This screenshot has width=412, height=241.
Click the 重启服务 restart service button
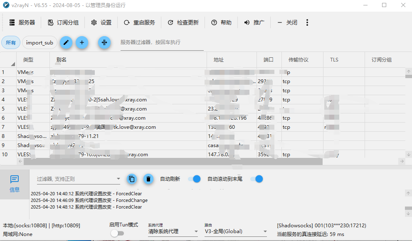click(x=139, y=22)
